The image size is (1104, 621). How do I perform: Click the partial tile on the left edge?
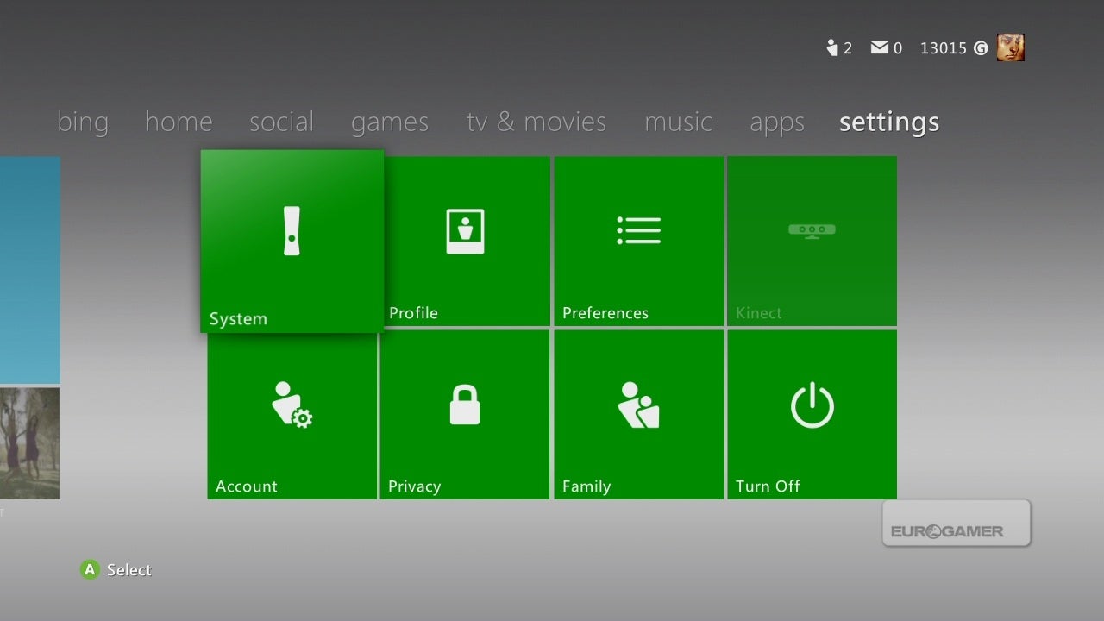(x=30, y=267)
